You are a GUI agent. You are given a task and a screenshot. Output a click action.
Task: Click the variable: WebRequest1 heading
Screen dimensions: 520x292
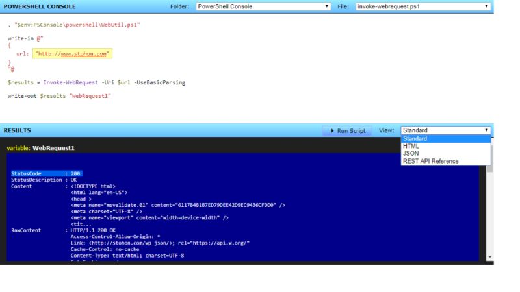point(40,148)
